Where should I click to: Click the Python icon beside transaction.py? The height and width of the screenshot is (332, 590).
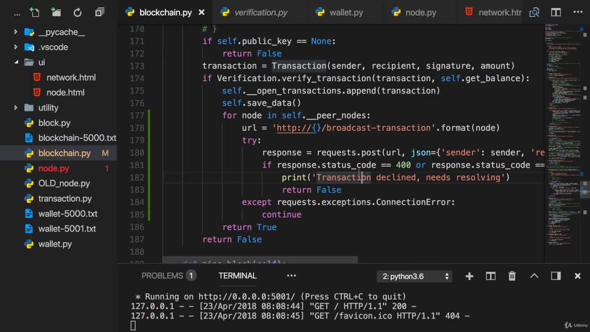(29, 198)
